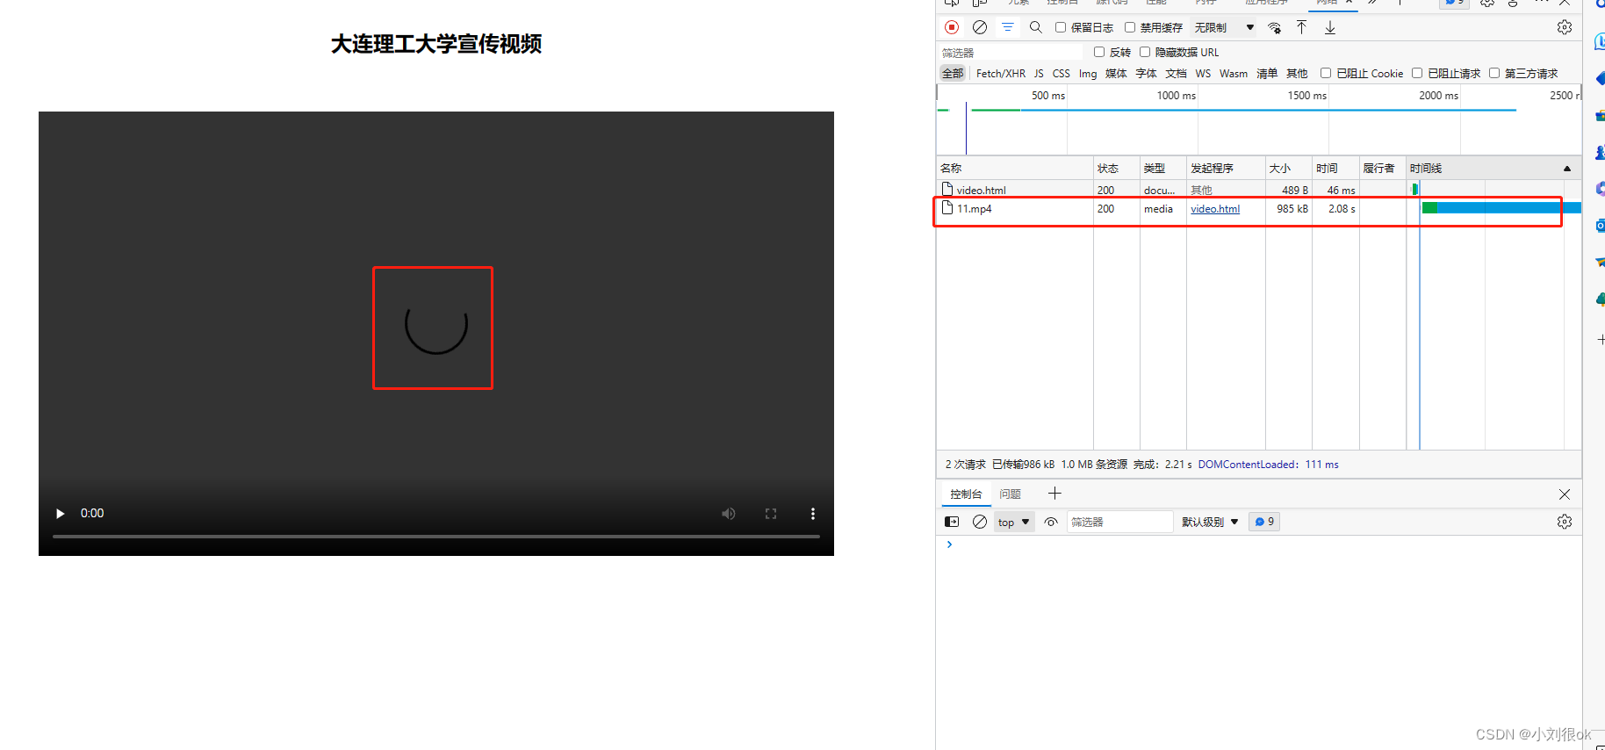Click the 2.08 s time cell
Viewport: 1605px width, 750px height.
(1341, 209)
